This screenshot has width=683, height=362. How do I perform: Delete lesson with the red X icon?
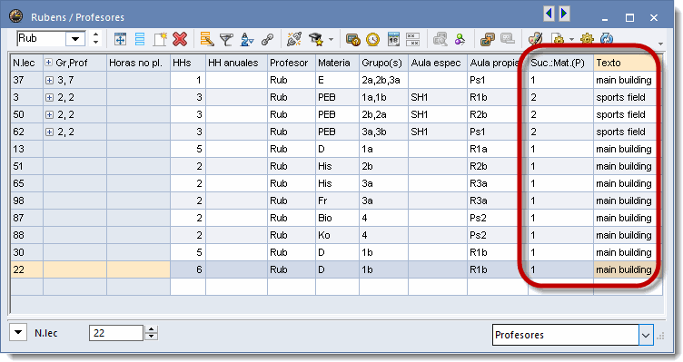[180, 39]
